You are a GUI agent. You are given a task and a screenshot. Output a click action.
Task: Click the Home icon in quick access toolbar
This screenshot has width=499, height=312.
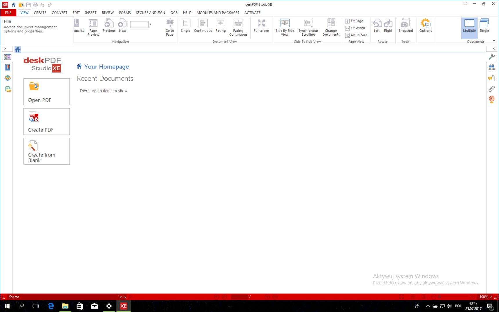coord(14,5)
